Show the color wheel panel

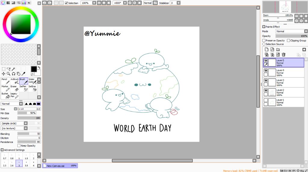[x=3, y=3]
